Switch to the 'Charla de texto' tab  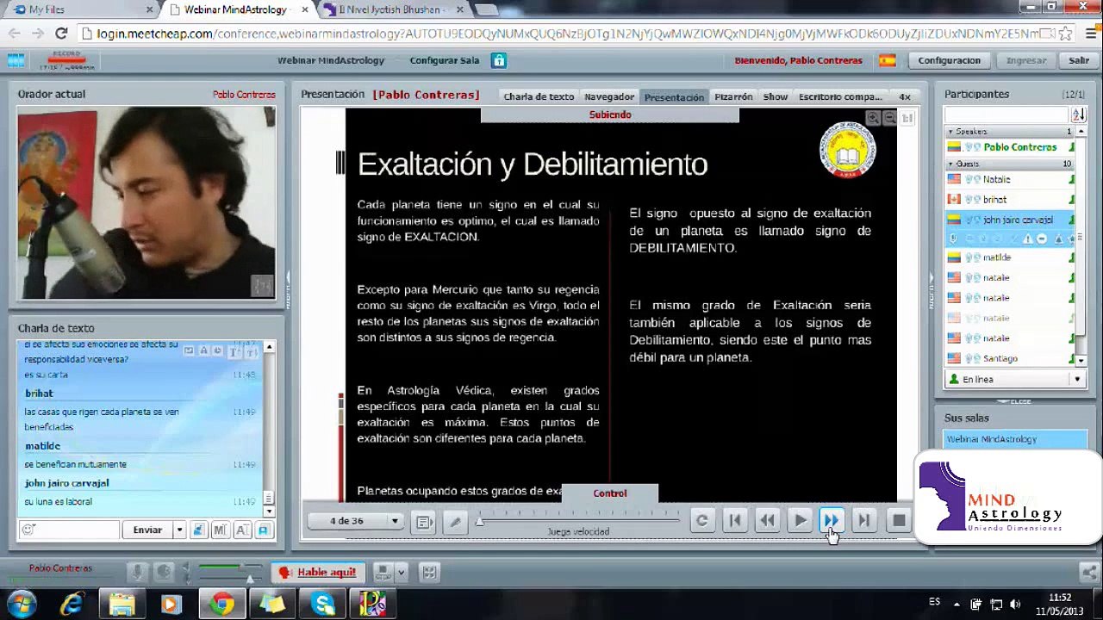[539, 96]
